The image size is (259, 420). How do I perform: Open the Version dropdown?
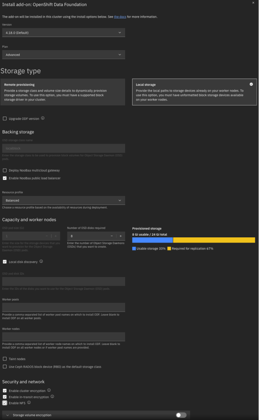pyautogui.click(x=64, y=32)
